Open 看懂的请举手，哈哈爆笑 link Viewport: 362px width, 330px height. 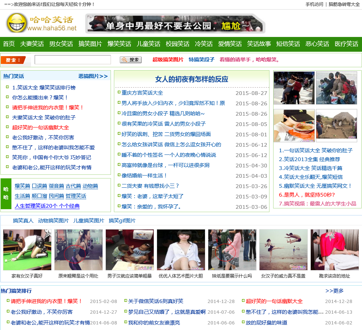click(249, 60)
